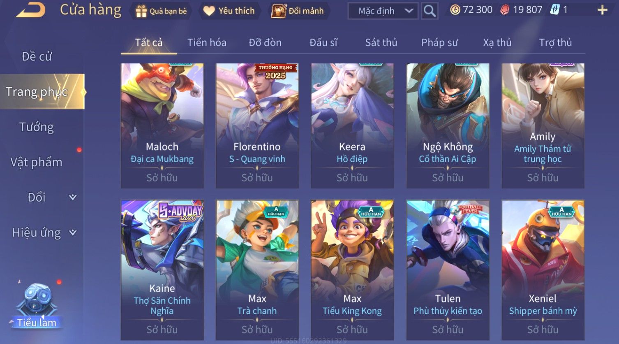Switch to the Sát thủ tab
Viewport: 619px width, 344px height.
point(381,42)
